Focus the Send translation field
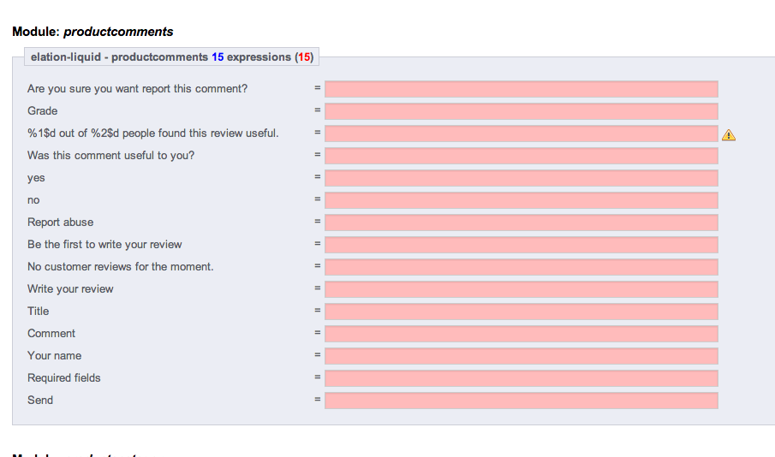The height and width of the screenshot is (457, 775). tap(521, 401)
